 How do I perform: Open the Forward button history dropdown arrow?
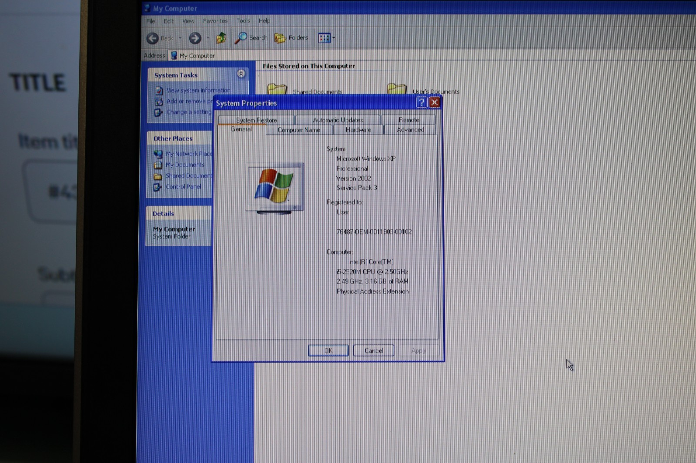tap(208, 38)
